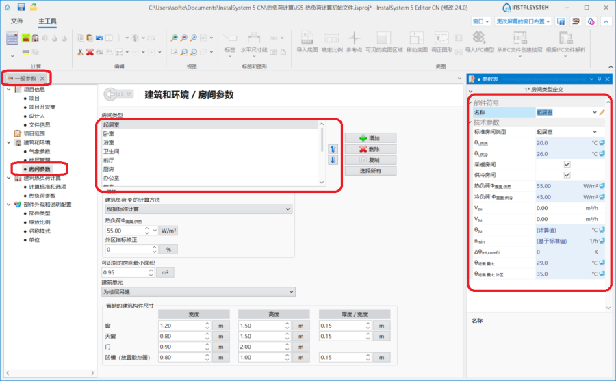Viewport: 616px width, 381px height.
Task: Move room type up with blue arrow
Action: point(333,148)
